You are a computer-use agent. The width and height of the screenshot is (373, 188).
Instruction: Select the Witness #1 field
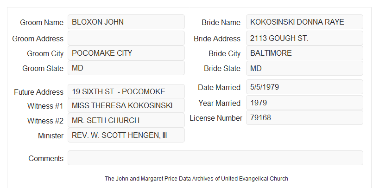point(126,105)
